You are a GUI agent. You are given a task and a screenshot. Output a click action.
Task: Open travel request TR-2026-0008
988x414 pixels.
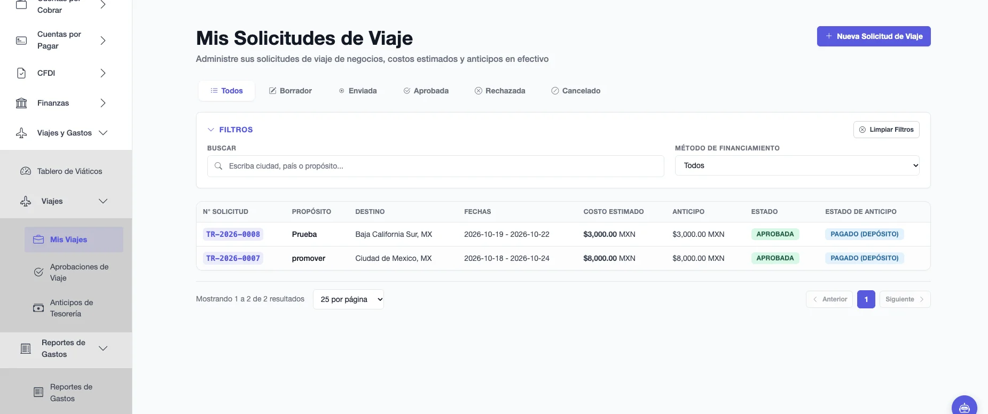tap(233, 234)
